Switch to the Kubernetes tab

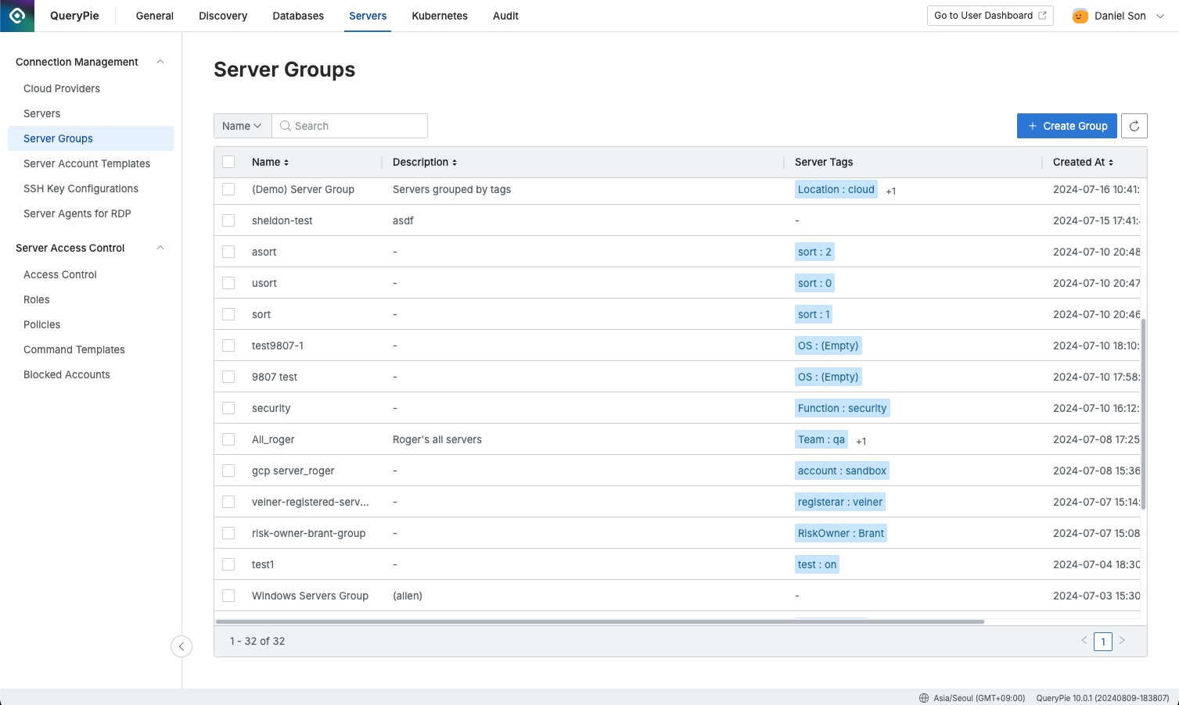pyautogui.click(x=440, y=16)
